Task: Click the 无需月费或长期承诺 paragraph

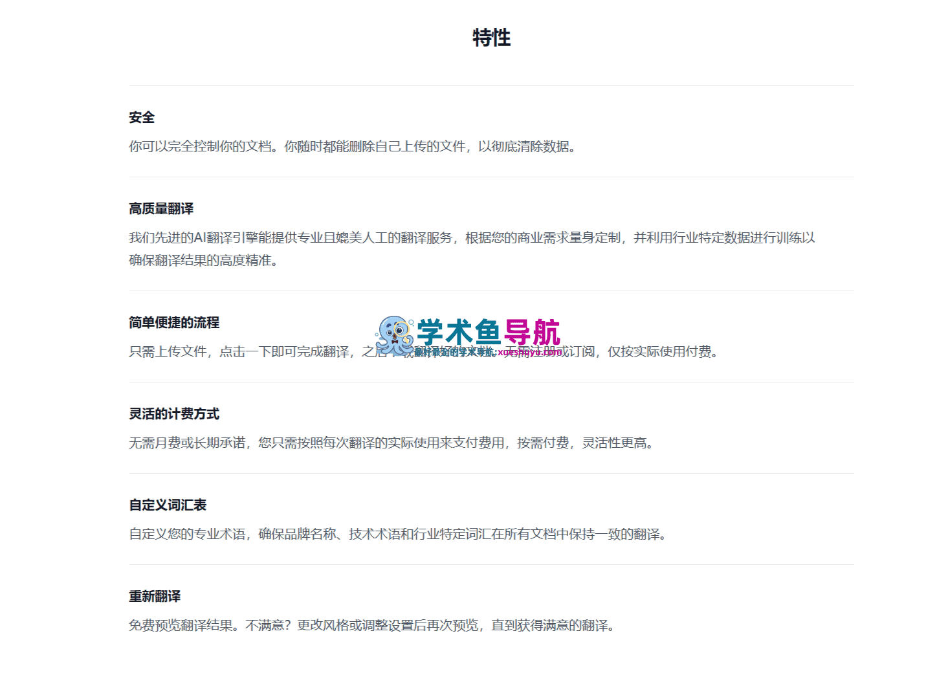Action: coord(391,443)
